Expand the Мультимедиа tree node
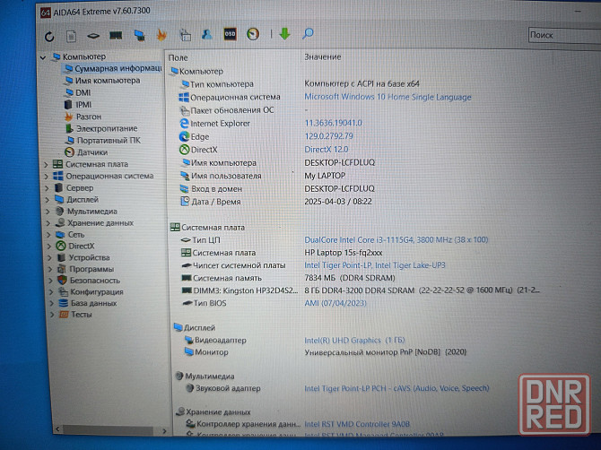 48,212
